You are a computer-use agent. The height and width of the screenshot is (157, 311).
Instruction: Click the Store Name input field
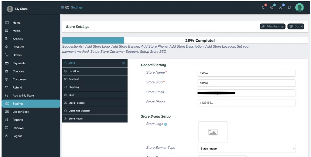tap(246, 73)
